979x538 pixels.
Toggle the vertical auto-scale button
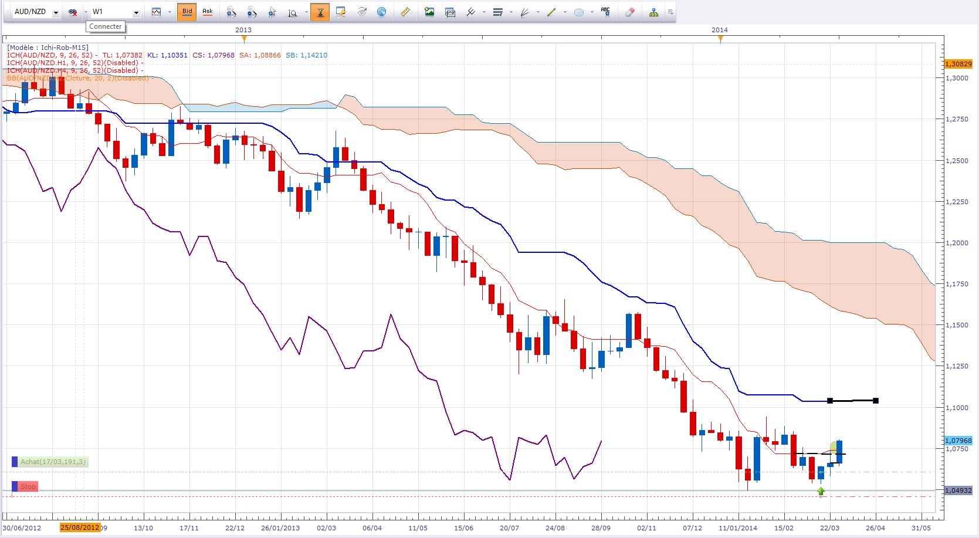click(320, 12)
